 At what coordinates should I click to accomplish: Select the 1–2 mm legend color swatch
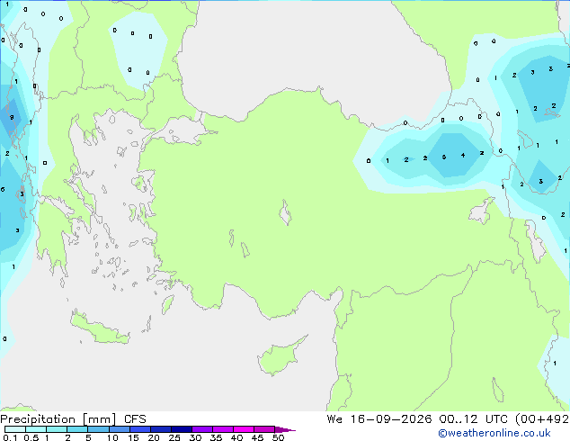tap(57, 429)
